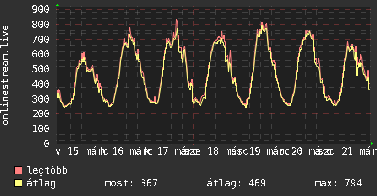This screenshot has width=377, height=196.
Task: Click the 17 date label on x-axis
Action: [162, 151]
